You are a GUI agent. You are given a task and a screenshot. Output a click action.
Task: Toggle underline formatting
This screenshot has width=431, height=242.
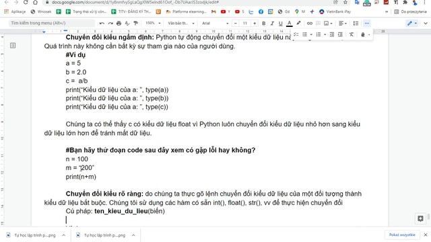pyautogui.click(x=280, y=24)
